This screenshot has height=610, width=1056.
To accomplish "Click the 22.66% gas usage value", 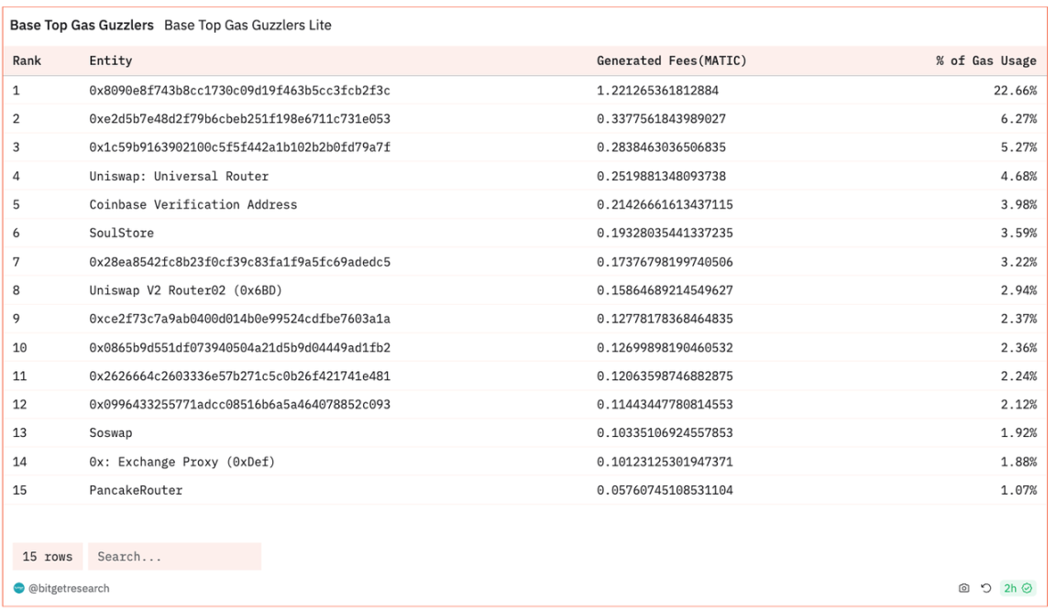I will point(1018,91).
